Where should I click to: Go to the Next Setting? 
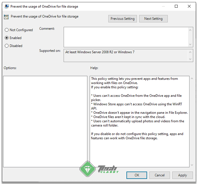(153, 19)
